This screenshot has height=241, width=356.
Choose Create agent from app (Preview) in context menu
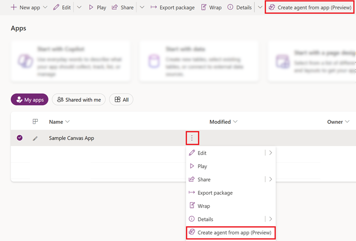click(x=231, y=233)
